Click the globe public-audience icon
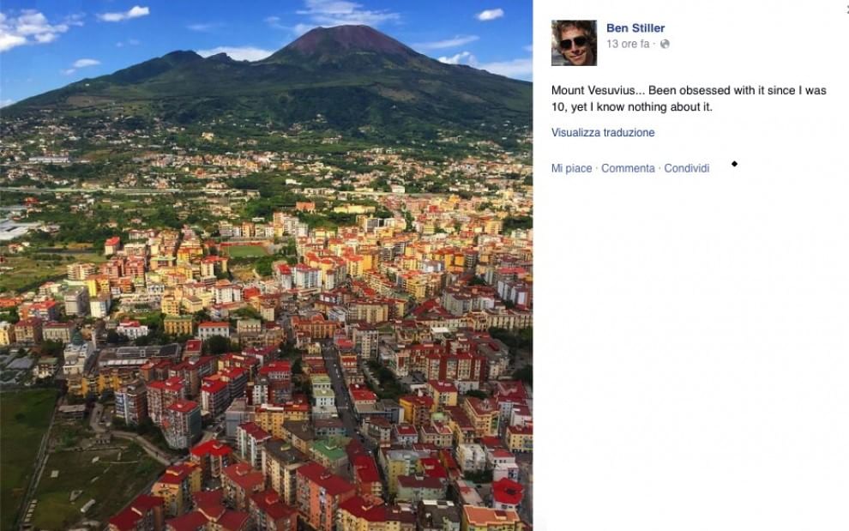This screenshot has height=531, width=849. point(665,44)
